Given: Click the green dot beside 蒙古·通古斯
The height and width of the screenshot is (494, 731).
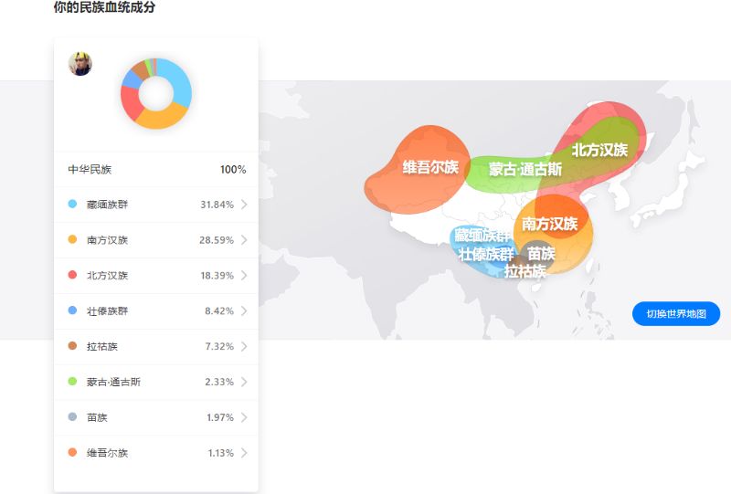Looking at the screenshot, I should point(72,382).
